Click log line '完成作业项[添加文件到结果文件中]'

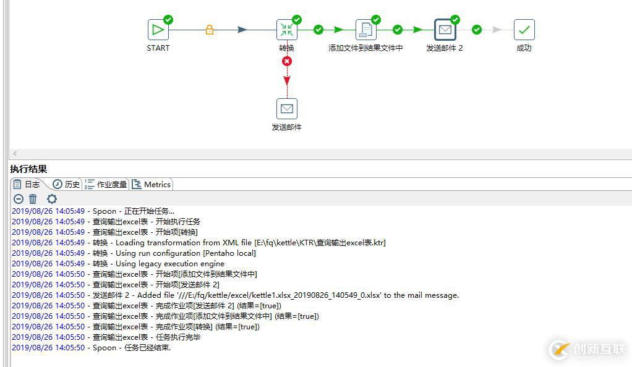pyautogui.click(x=165, y=316)
